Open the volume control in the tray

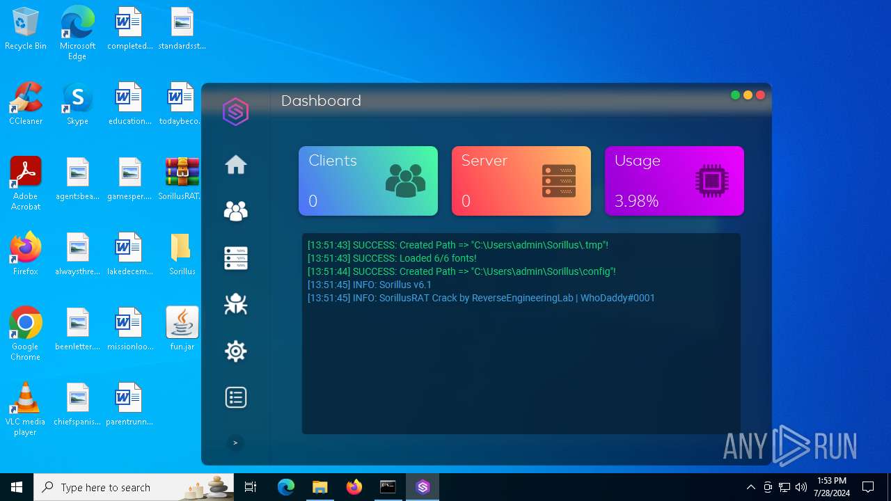pyautogui.click(x=801, y=487)
